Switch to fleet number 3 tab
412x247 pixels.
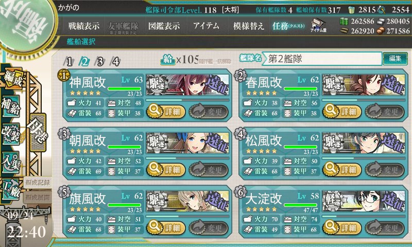[x=100, y=62]
